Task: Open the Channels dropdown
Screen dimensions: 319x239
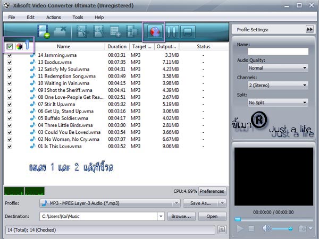Action: click(278, 85)
